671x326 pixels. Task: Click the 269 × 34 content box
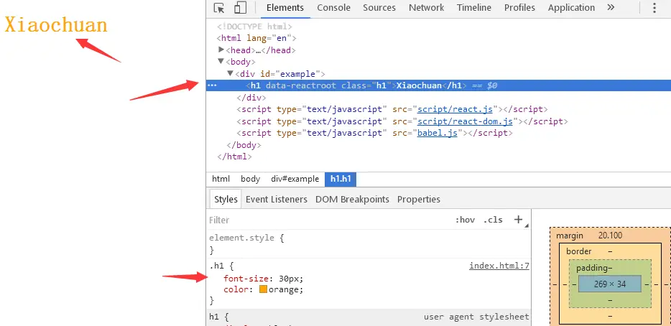click(x=610, y=284)
